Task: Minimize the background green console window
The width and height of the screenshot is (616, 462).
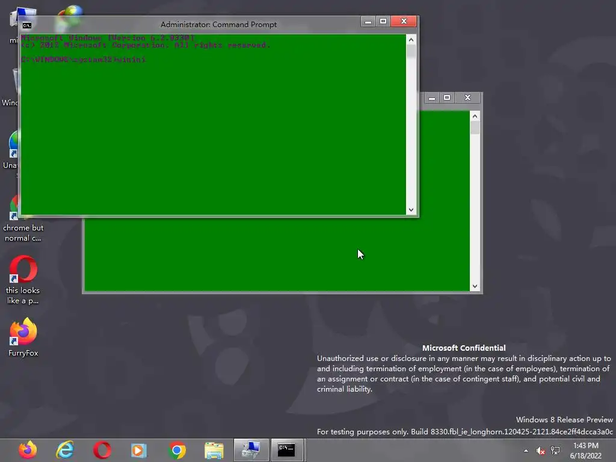Action: click(x=432, y=98)
